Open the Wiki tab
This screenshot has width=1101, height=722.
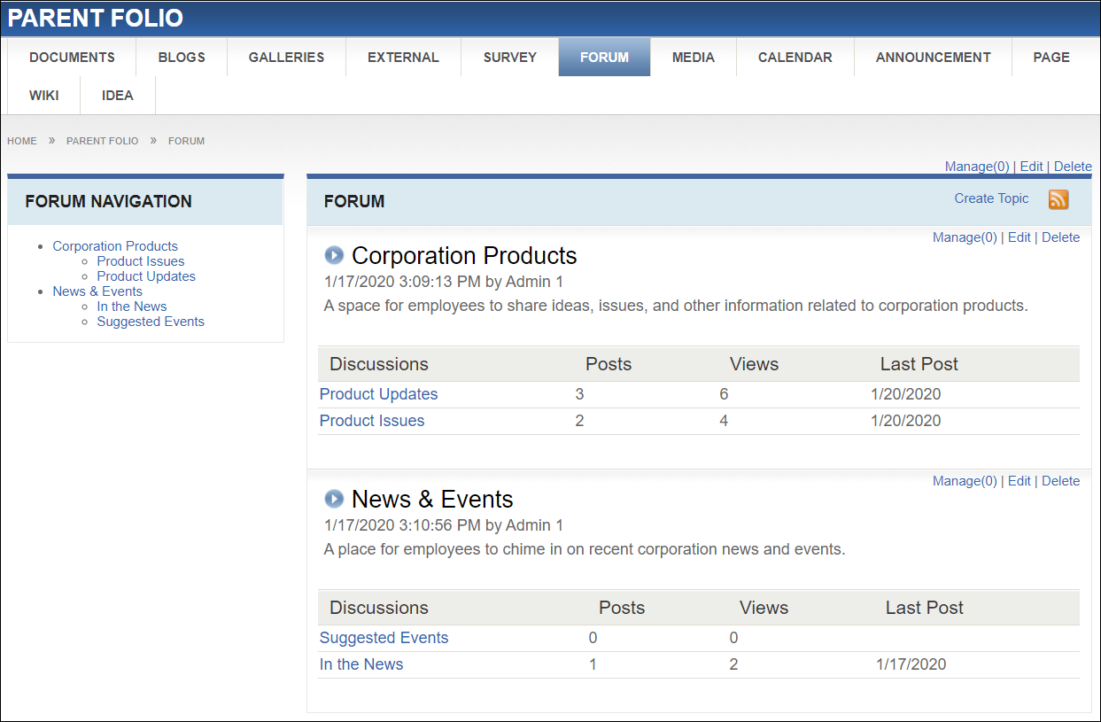pyautogui.click(x=44, y=95)
